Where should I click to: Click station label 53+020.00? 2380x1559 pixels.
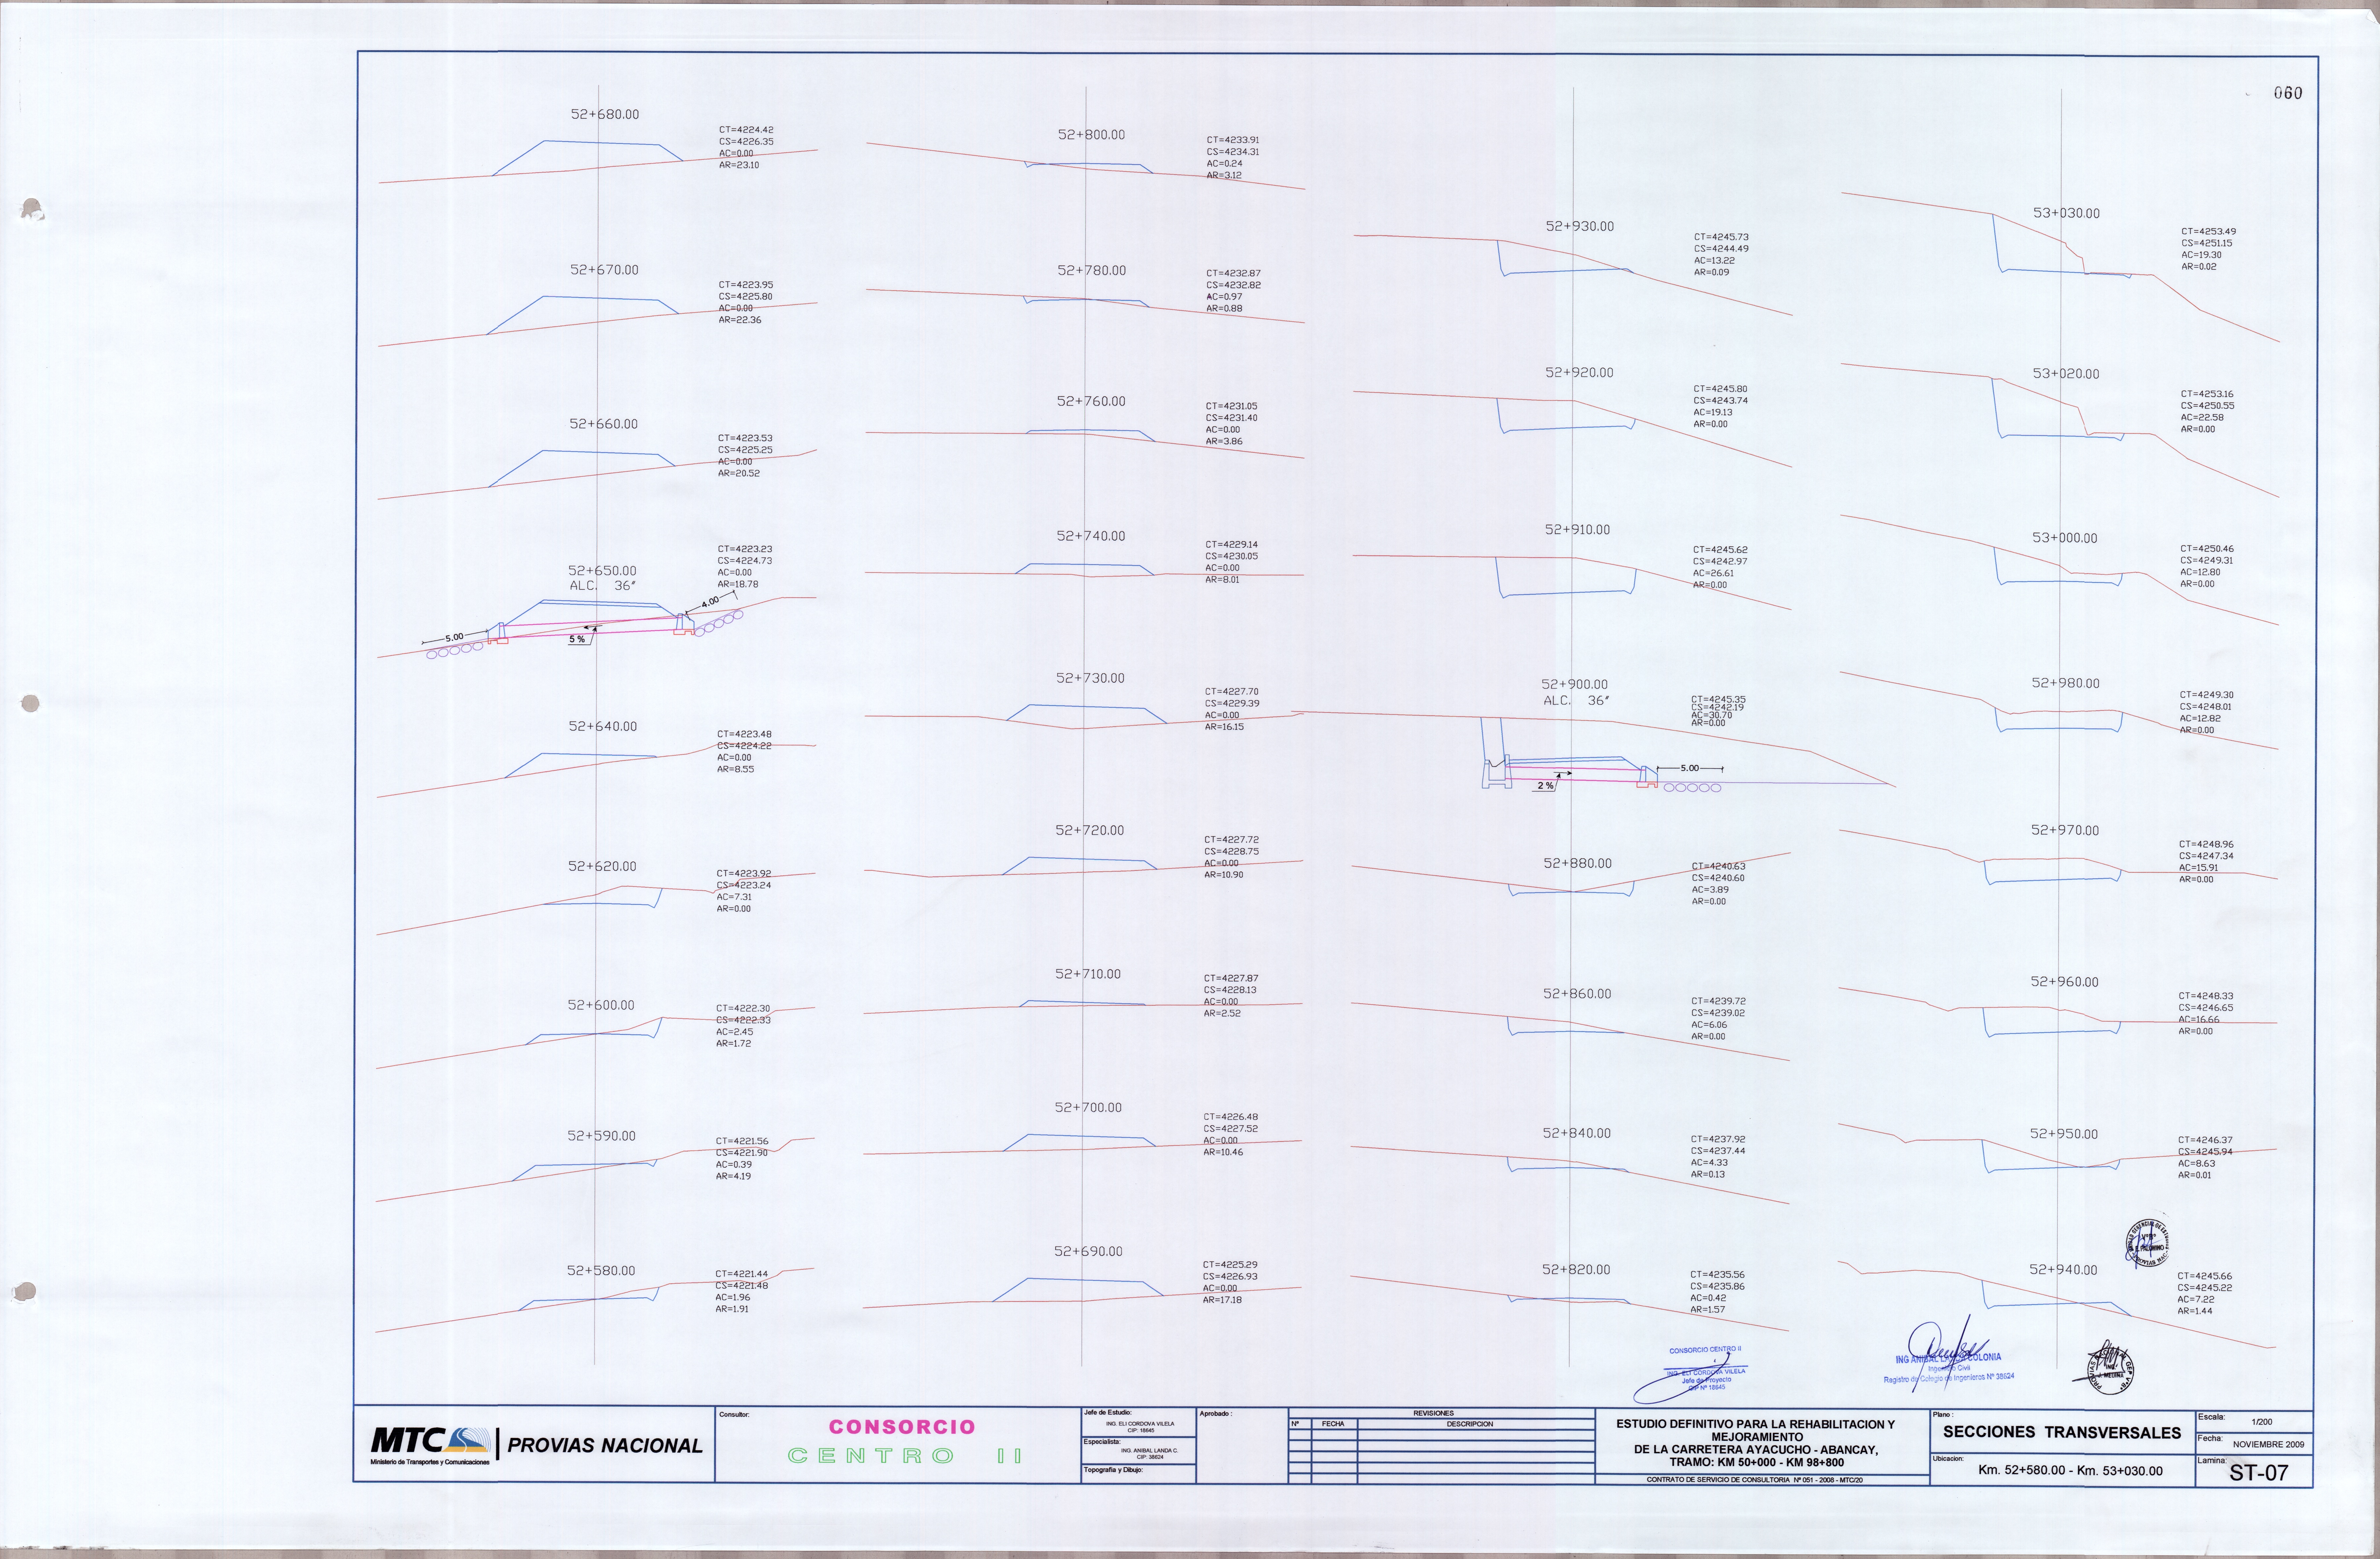[x=2066, y=374]
